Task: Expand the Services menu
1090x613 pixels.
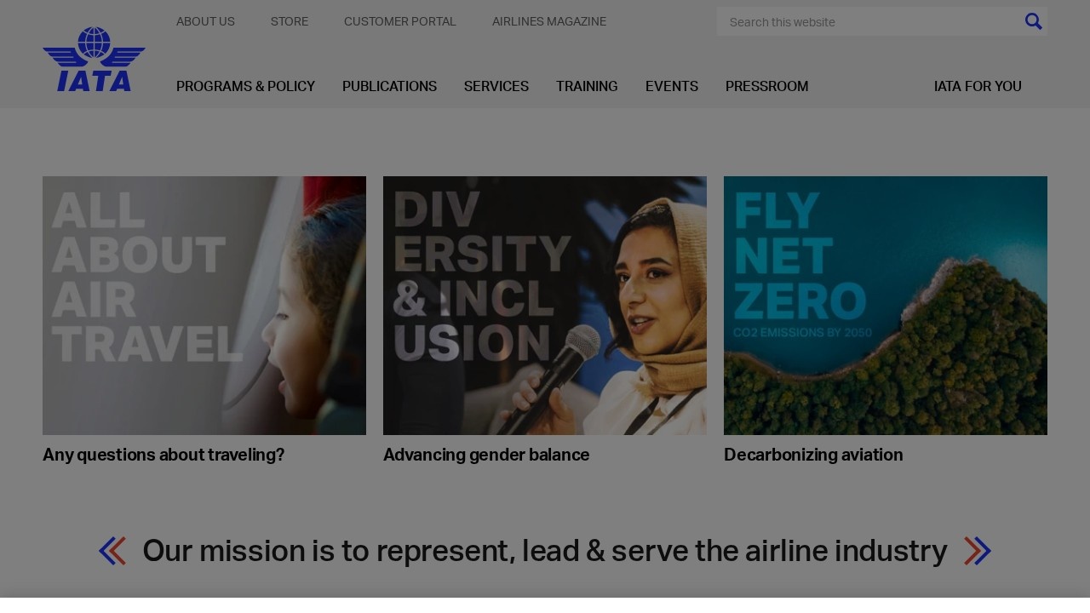Action: point(496,87)
